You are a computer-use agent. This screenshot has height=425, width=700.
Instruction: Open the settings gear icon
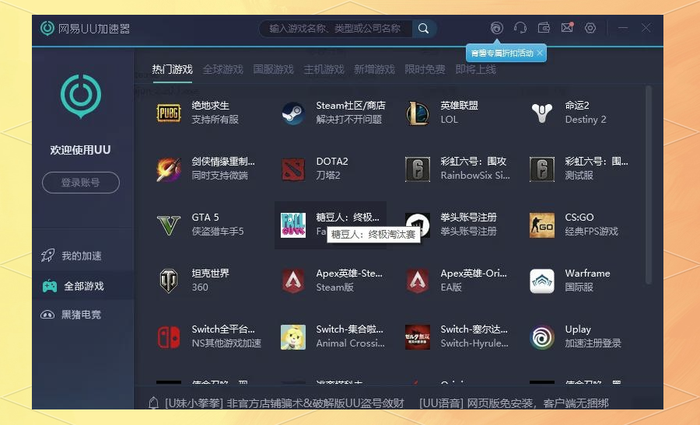coord(590,28)
